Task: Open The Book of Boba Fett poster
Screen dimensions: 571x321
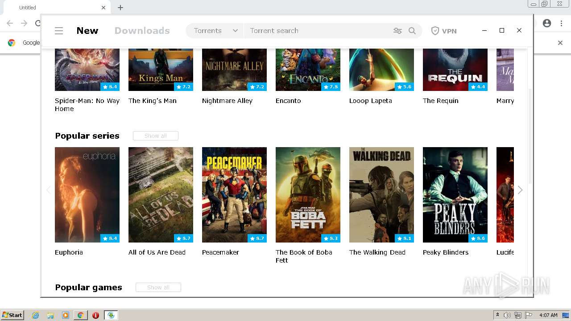Action: point(308,195)
